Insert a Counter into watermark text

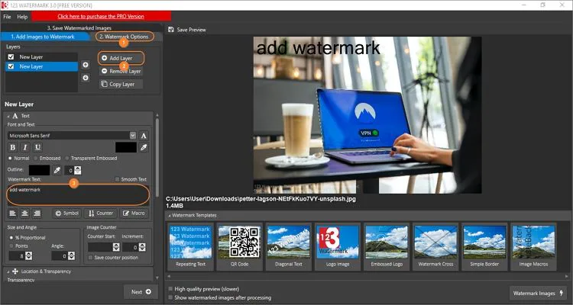click(x=101, y=213)
